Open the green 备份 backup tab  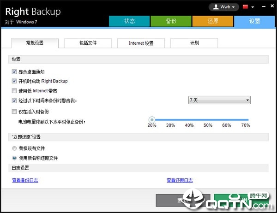point(171,21)
